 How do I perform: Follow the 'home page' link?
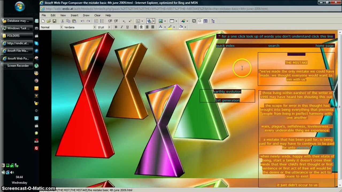point(325,46)
